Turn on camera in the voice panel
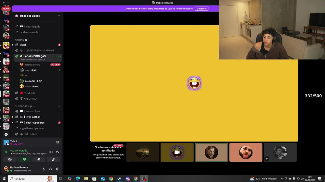The height and width of the screenshot is (182, 325). click(x=10, y=160)
